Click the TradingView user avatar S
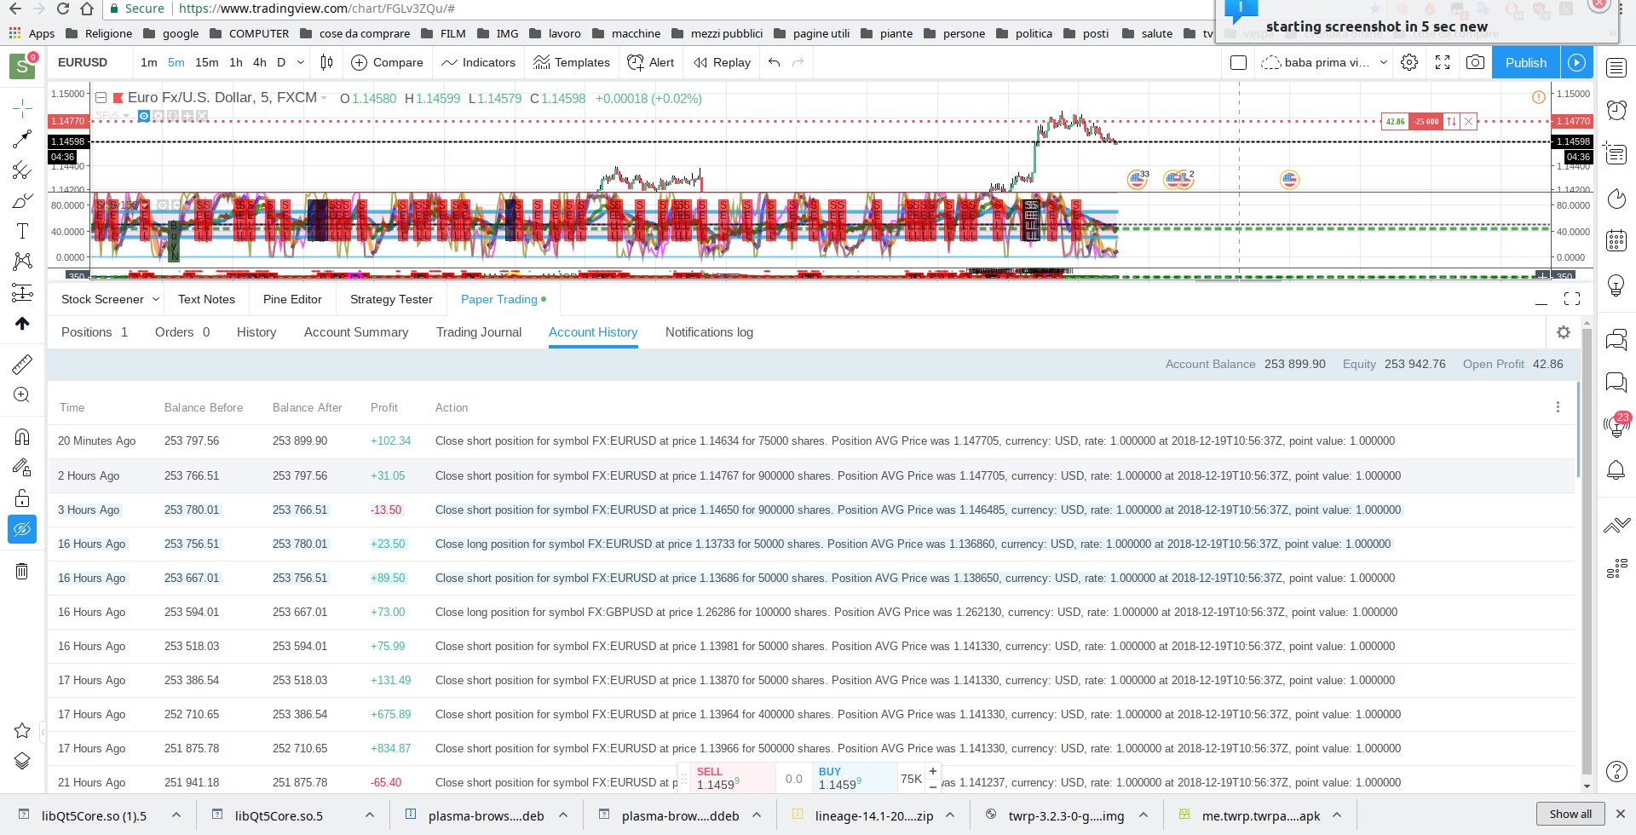The height and width of the screenshot is (835, 1636). (22, 66)
